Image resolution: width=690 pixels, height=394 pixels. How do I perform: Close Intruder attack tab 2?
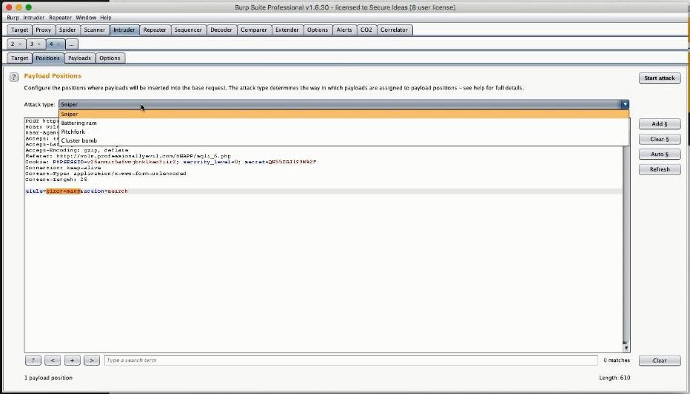(20, 44)
